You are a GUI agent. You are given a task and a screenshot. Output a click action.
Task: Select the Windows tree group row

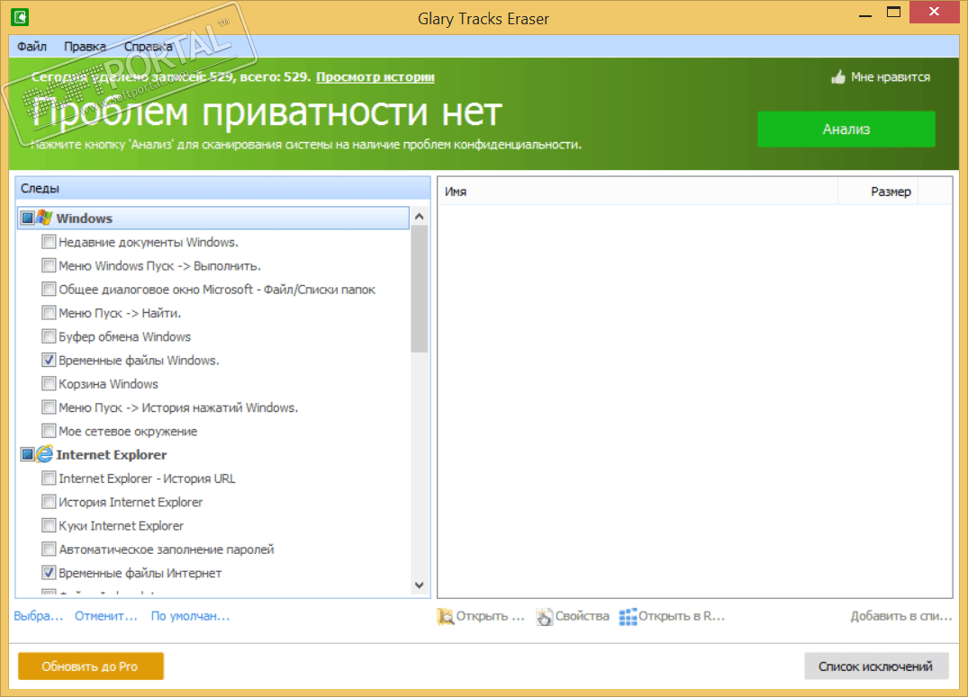[213, 218]
